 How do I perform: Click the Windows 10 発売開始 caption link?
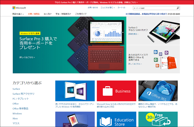[x=75, y=105]
